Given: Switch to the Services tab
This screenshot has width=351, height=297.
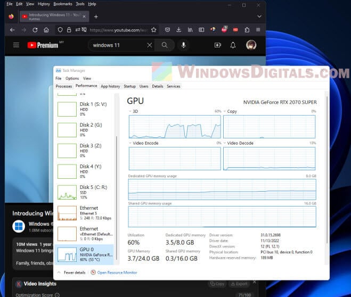Looking at the screenshot, I should [x=174, y=86].
